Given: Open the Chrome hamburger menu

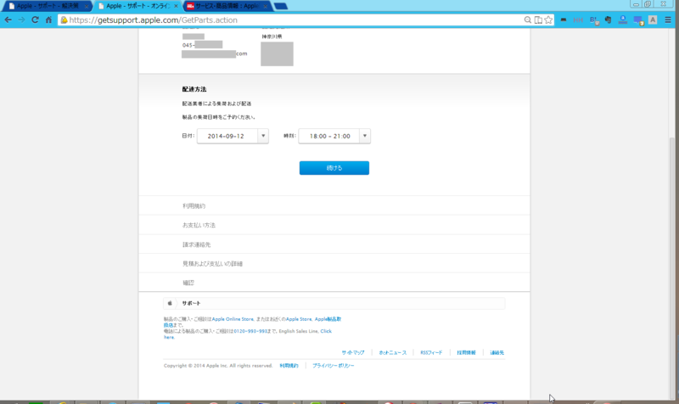Looking at the screenshot, I should (668, 20).
